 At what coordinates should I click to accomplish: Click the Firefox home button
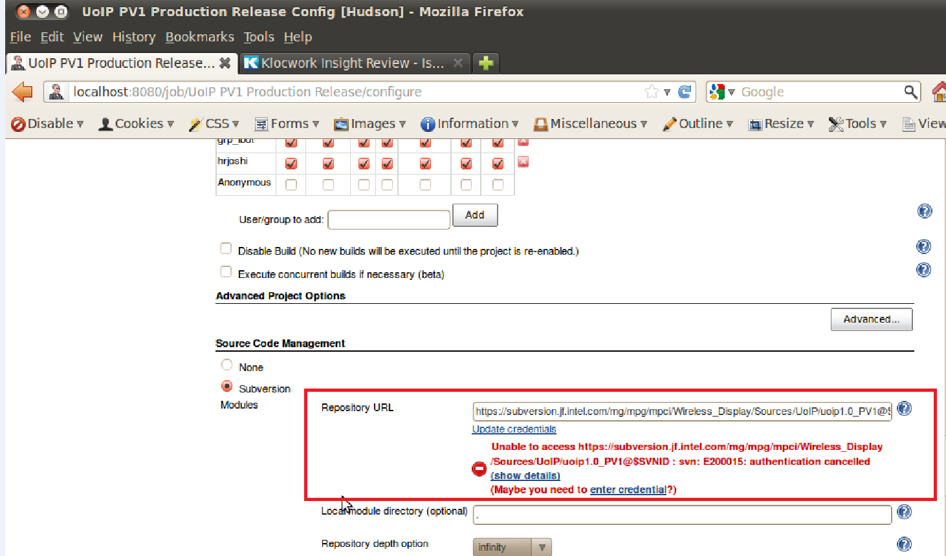click(939, 92)
